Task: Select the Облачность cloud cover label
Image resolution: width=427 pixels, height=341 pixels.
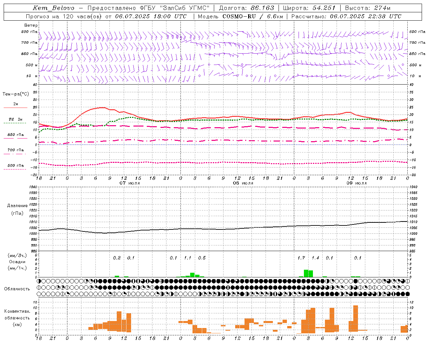Action: tap(17, 289)
